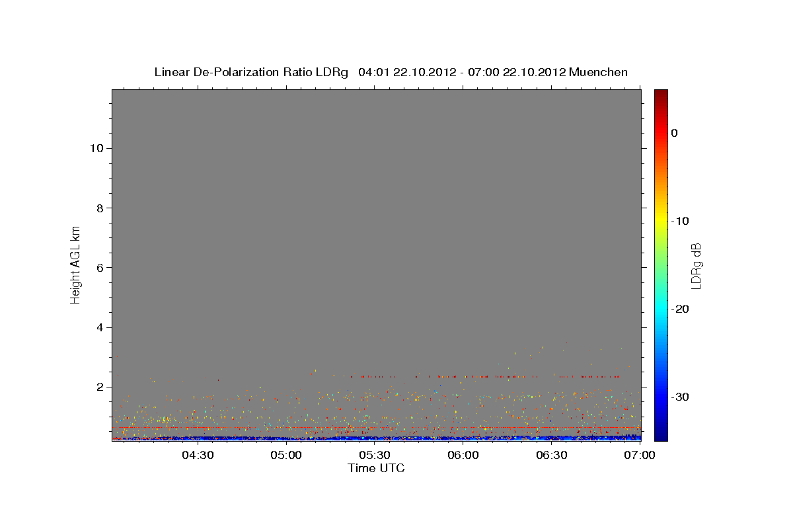Click the 07:00 time tick label
This screenshot has width=793, height=529.
(x=640, y=455)
